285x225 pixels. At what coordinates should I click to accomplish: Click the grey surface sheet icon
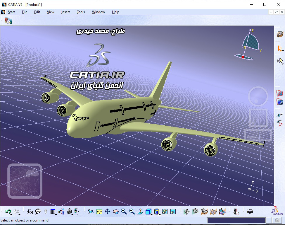coord(205,212)
